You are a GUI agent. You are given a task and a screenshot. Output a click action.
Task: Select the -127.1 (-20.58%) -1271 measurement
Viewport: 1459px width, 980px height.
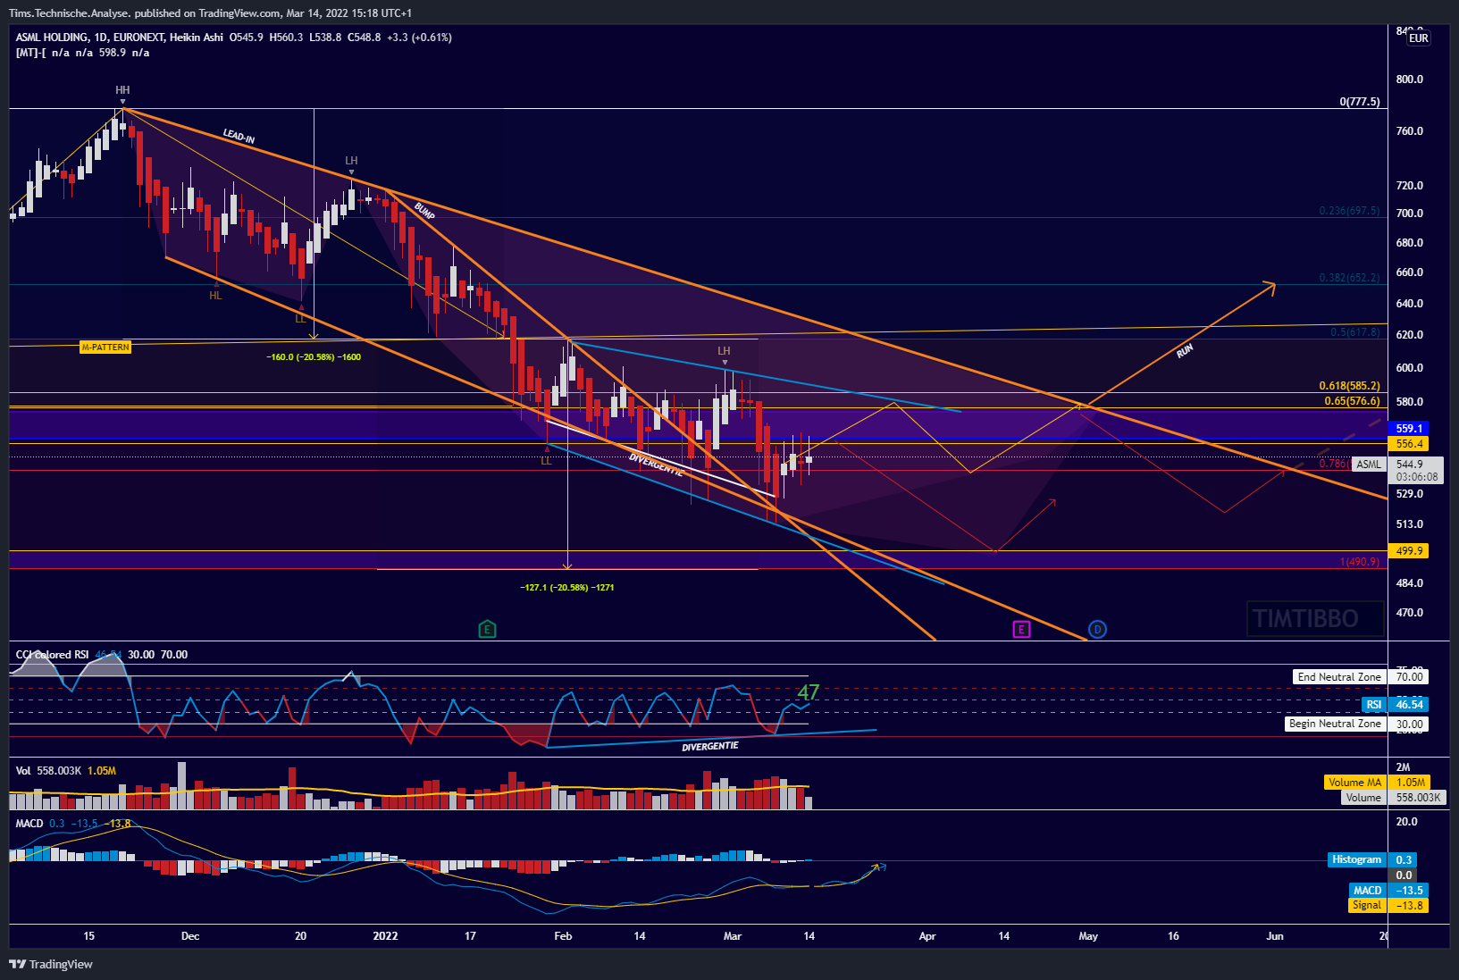tap(567, 588)
